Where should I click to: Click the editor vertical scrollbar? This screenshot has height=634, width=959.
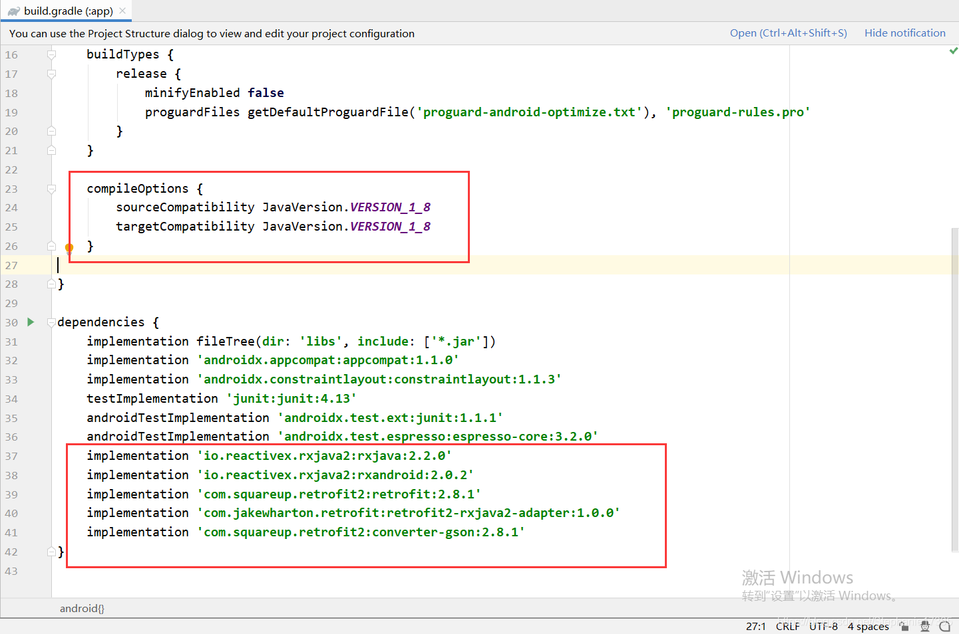(955, 390)
